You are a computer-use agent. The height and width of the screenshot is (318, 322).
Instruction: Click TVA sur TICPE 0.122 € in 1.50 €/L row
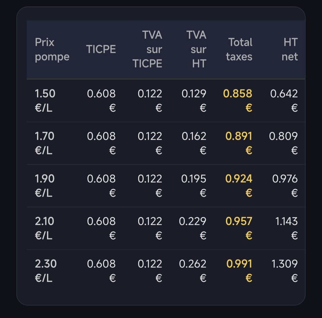pyautogui.click(x=150, y=101)
